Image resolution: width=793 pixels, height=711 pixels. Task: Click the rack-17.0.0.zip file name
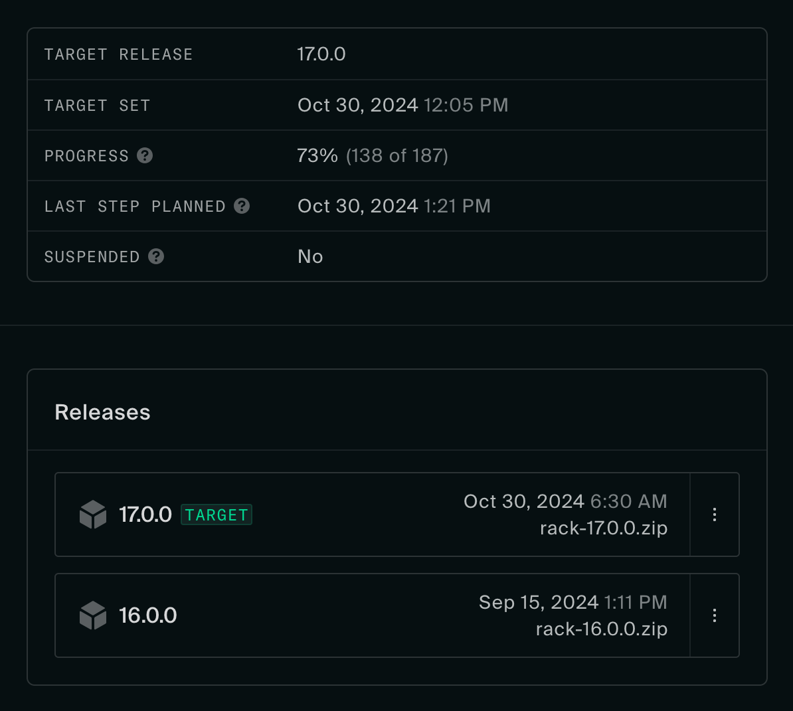click(x=603, y=528)
